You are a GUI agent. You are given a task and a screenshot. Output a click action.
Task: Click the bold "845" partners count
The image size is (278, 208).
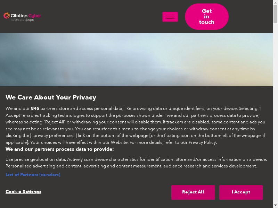click(x=35, y=109)
